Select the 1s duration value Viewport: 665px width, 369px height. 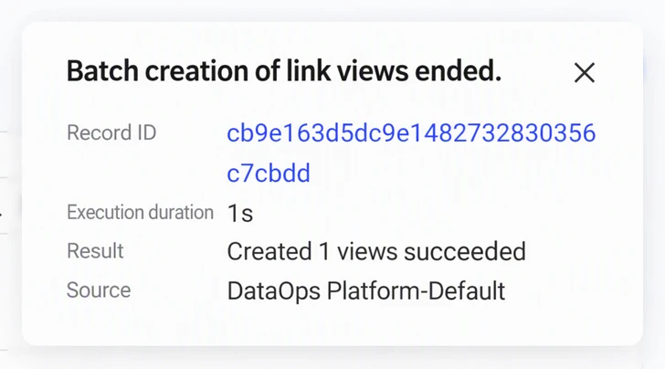pyautogui.click(x=240, y=213)
